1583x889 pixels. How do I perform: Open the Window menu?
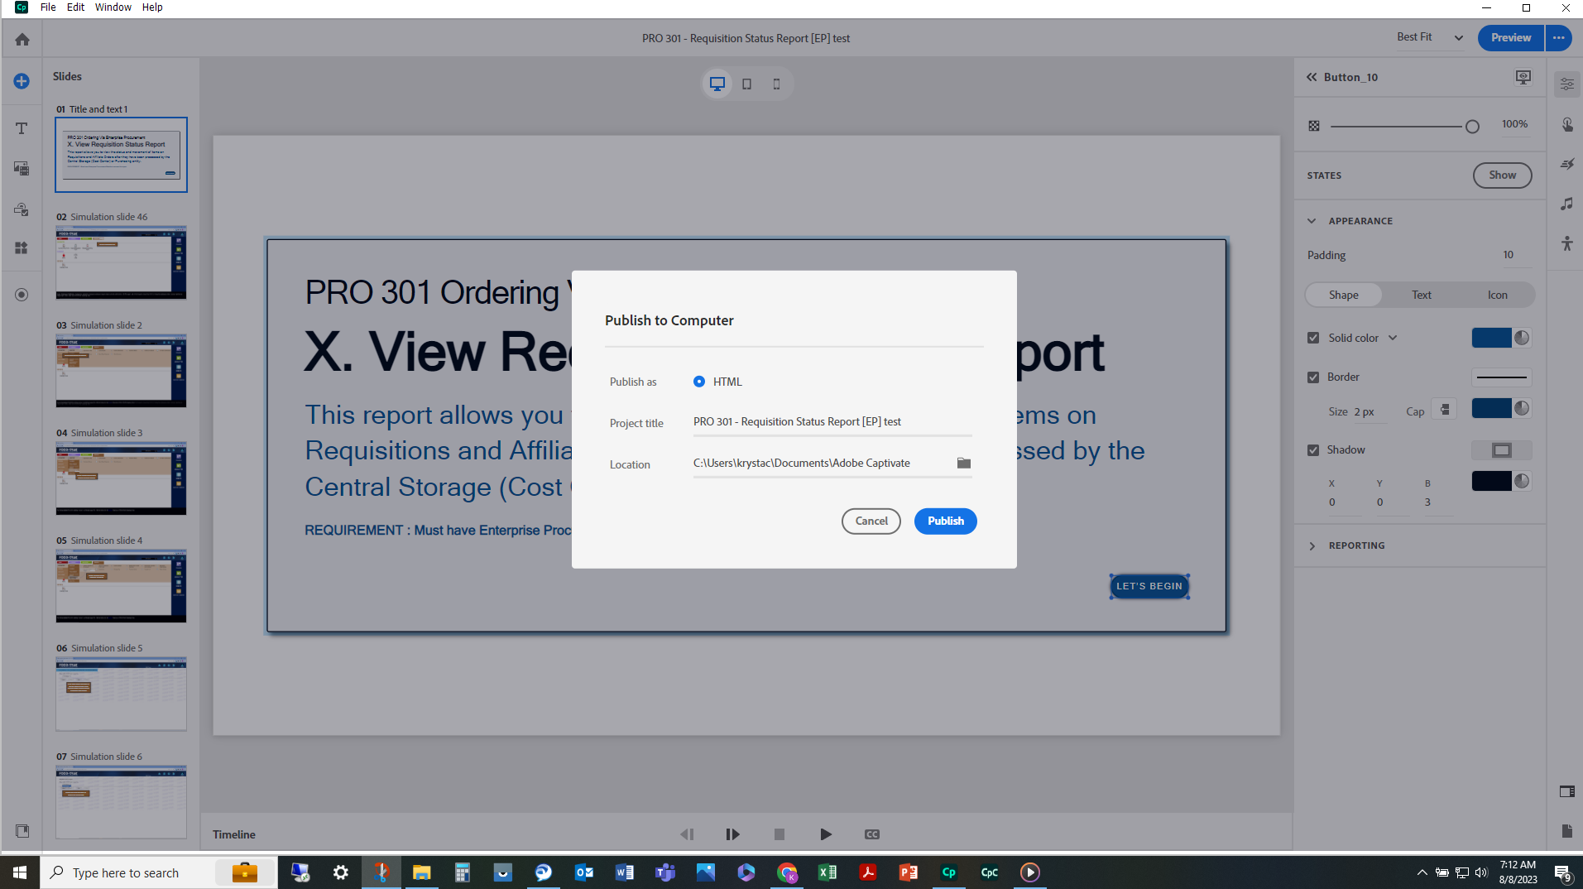[x=113, y=7]
